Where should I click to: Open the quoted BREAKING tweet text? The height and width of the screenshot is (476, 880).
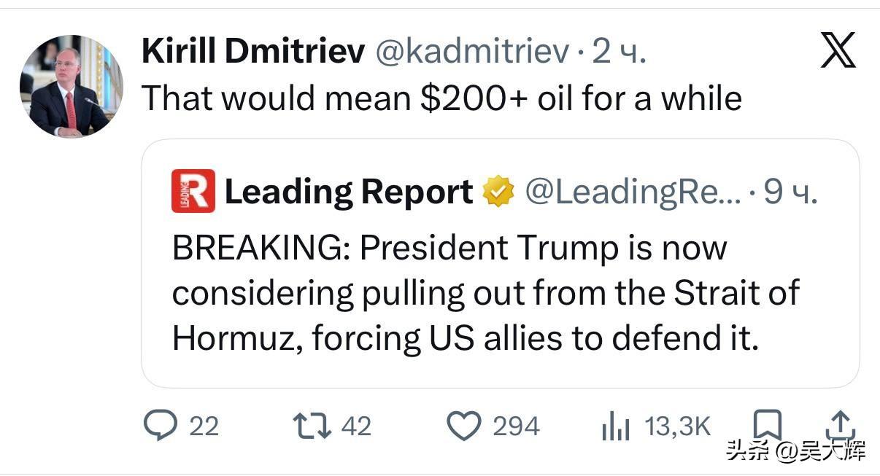pyautogui.click(x=485, y=292)
